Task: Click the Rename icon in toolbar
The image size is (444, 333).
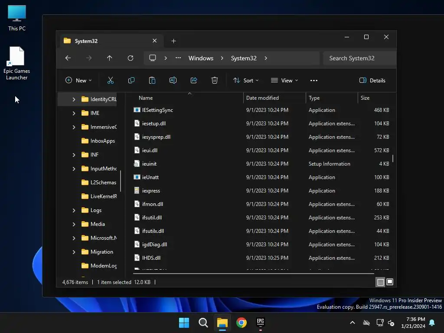Action: coord(173,80)
